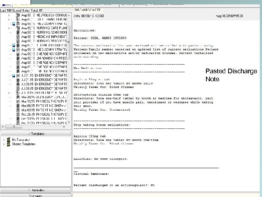The height and width of the screenshot is (197, 262).
Task: Click 'Patient discharged on an anticoagulant?: No'
Action: point(114,185)
